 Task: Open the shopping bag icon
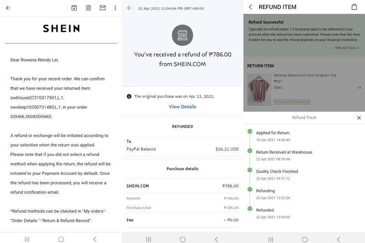pos(354,7)
